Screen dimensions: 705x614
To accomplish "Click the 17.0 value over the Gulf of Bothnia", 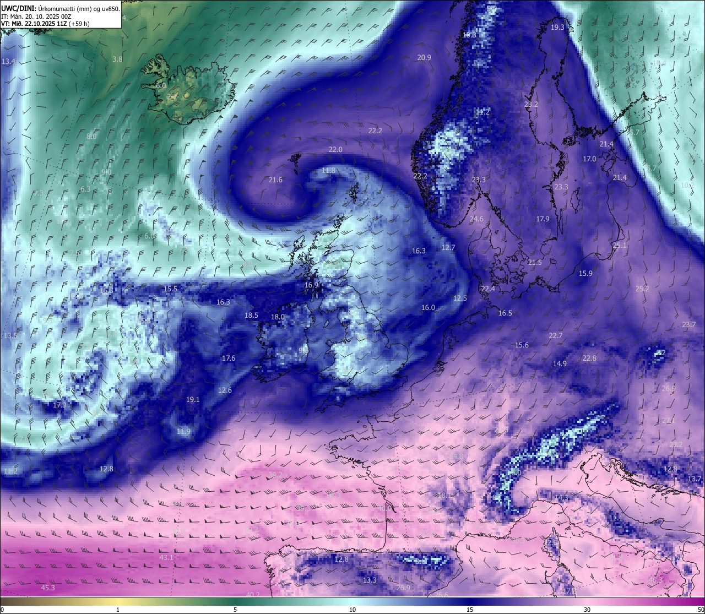I will tap(589, 159).
